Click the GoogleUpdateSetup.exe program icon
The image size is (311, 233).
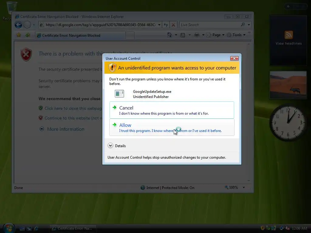[119, 94]
